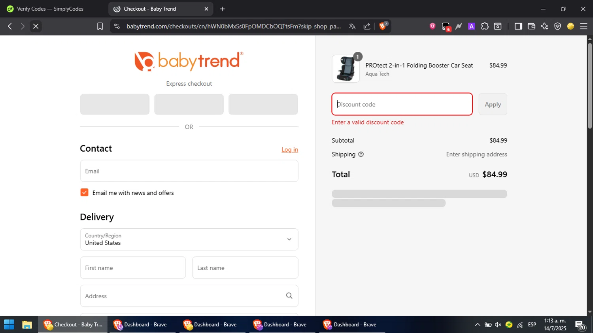Open File Explorer from taskbar
The image size is (593, 333).
pyautogui.click(x=27, y=325)
